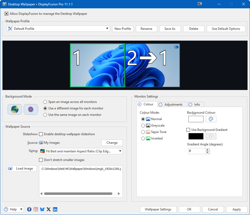Image resolution: width=250 pixels, height=215 pixels.
Task: Click the Background Colour palette picker icon
Action: [x=211, y=119]
